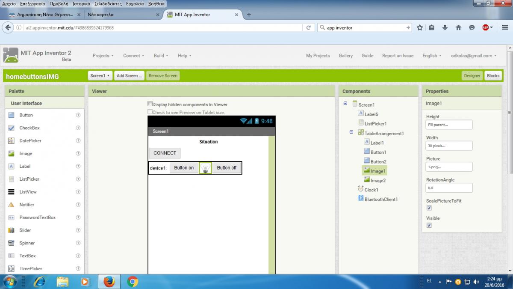Pick the DatePicker palette icon
This screenshot has height=289, width=513.
tap(12, 140)
